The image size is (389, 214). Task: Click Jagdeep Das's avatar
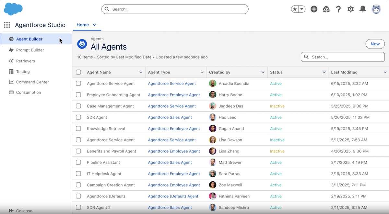[x=213, y=106]
